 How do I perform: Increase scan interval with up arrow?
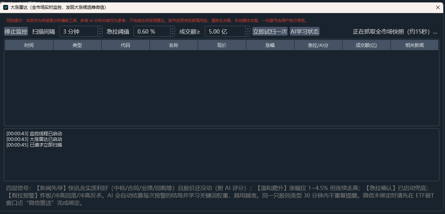click(x=100, y=29)
